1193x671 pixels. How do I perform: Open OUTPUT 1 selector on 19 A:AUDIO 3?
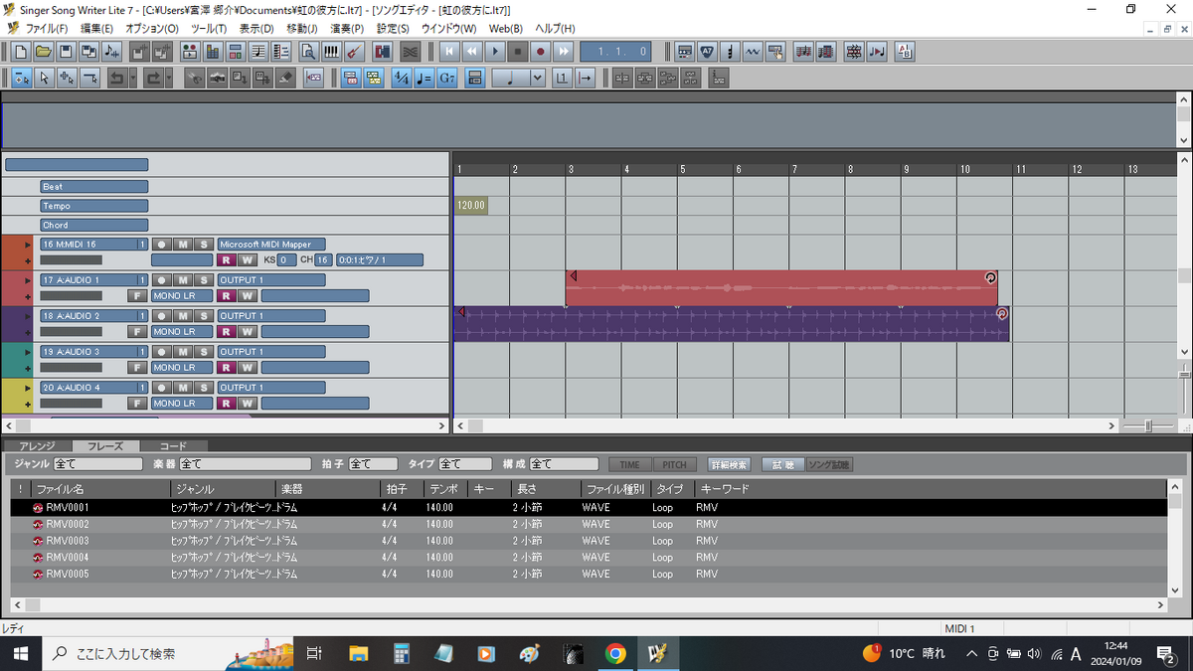click(x=270, y=352)
